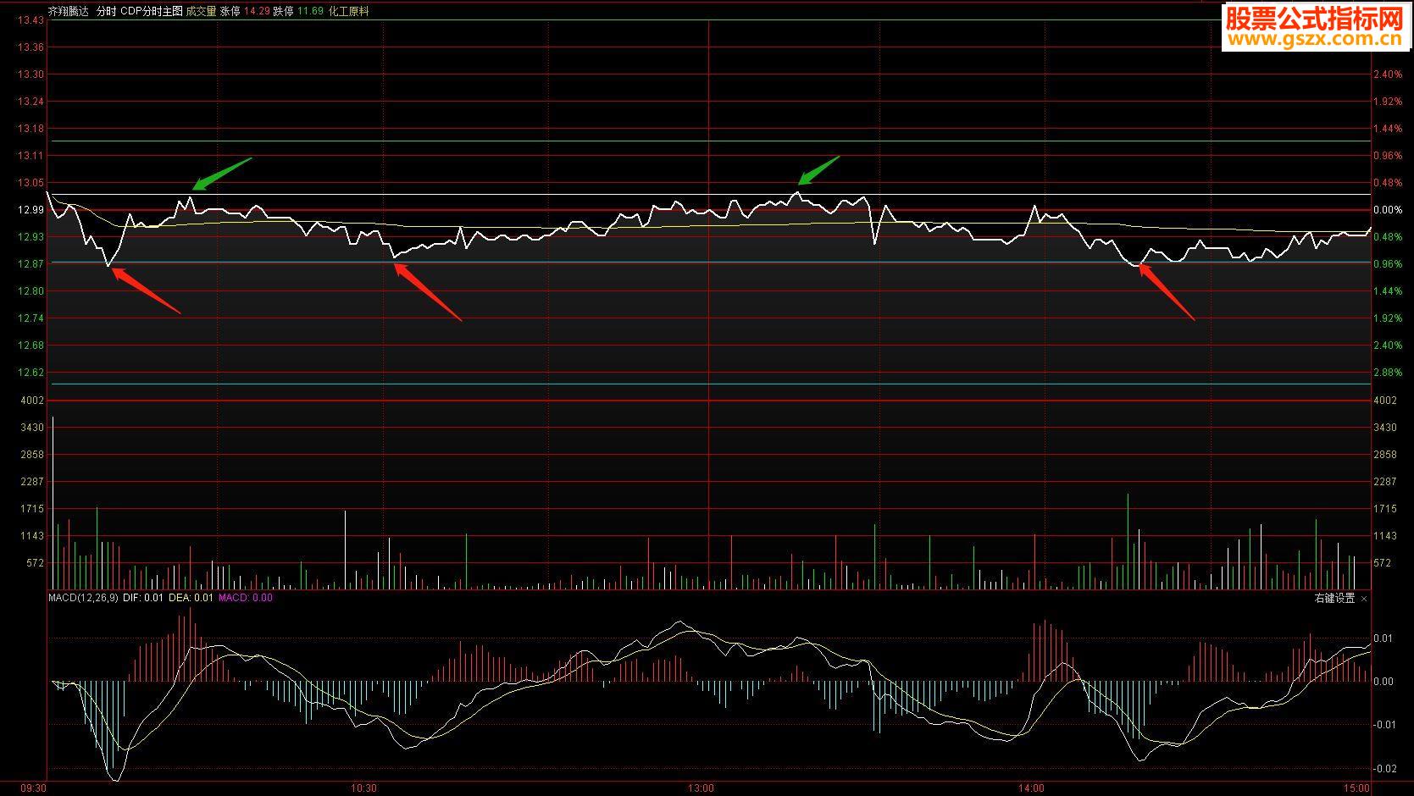The height and width of the screenshot is (796, 1414).
Task: Click the 齐翔腾达 stock name
Action: tap(69, 12)
